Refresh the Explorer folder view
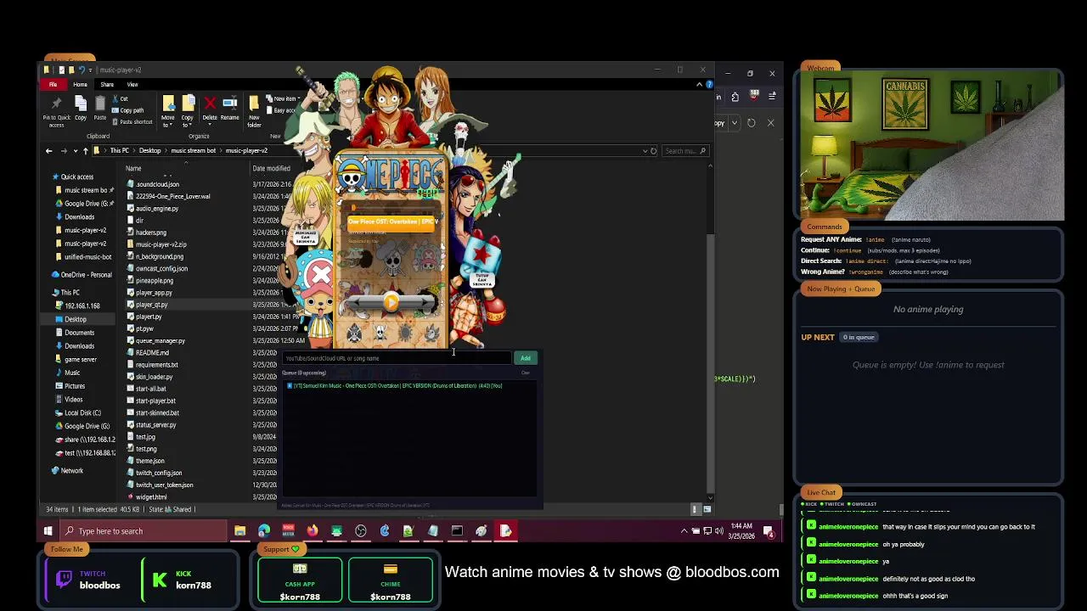 [x=653, y=151]
